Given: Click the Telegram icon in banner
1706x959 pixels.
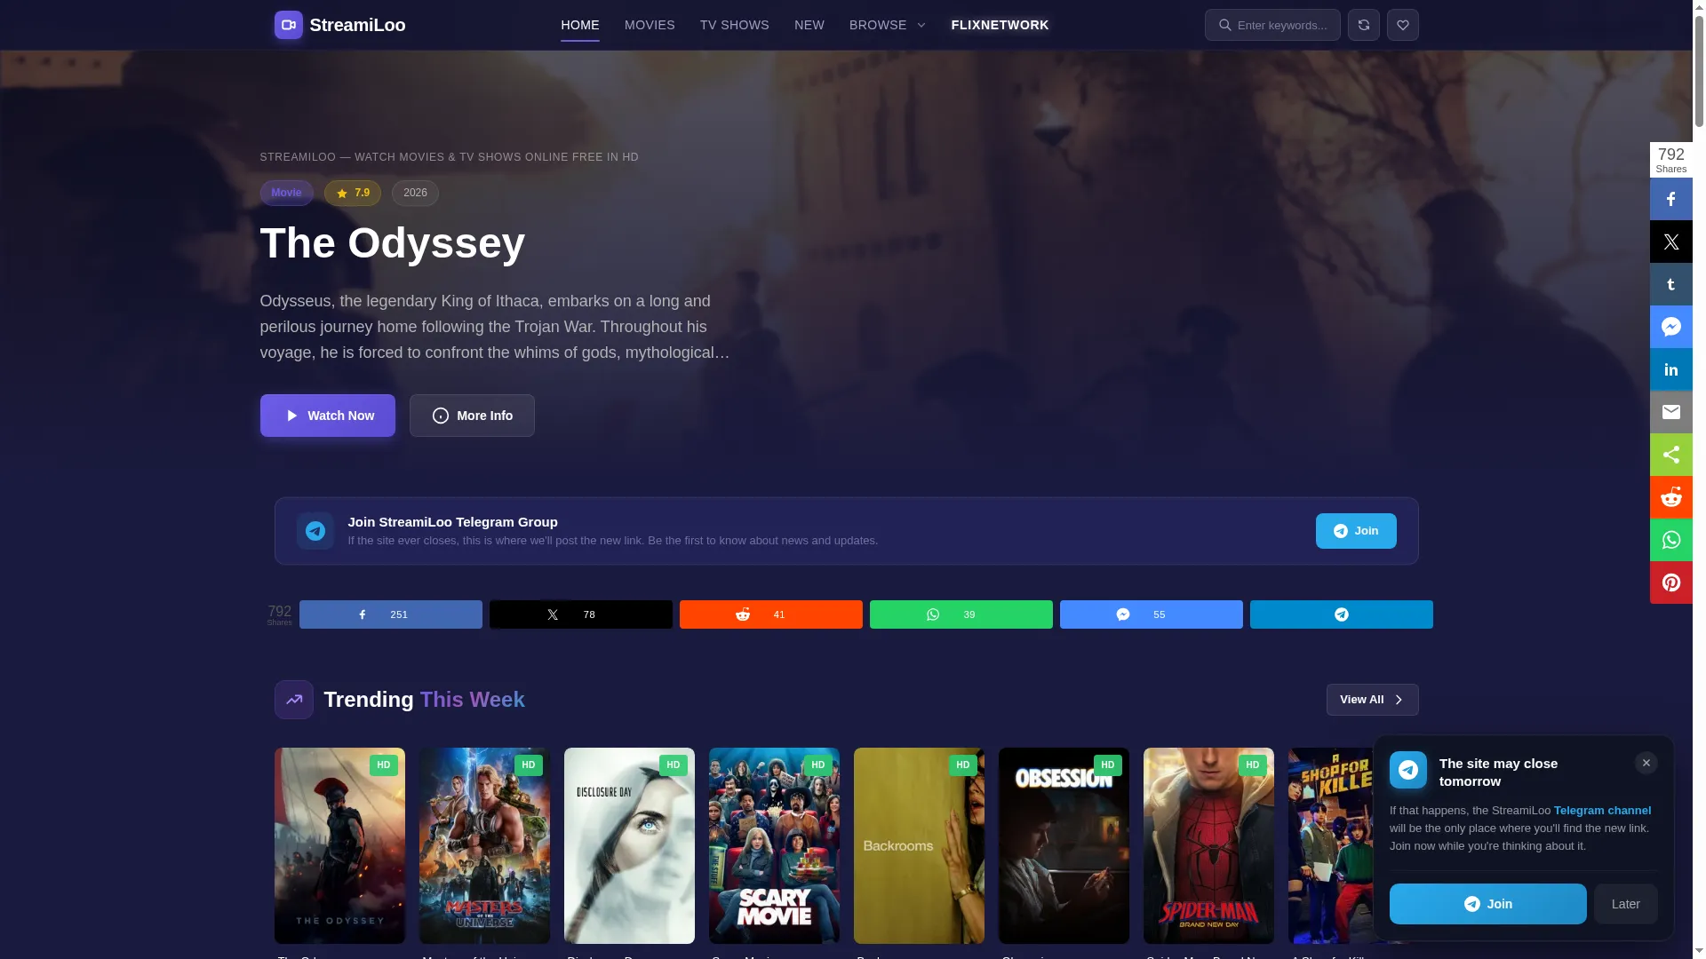Looking at the screenshot, I should (x=315, y=531).
